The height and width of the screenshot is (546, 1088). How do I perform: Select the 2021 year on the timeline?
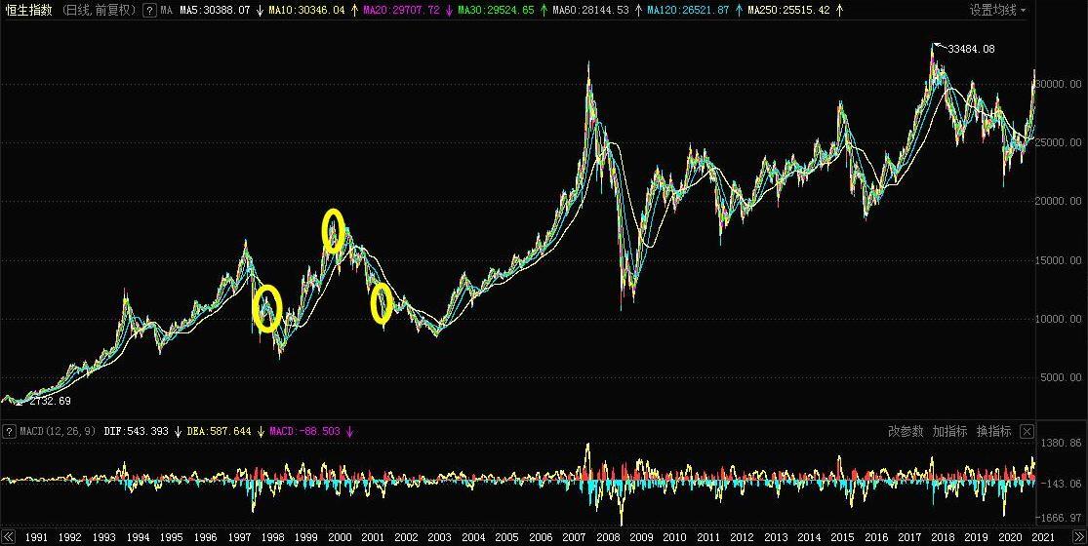pyautogui.click(x=1043, y=537)
